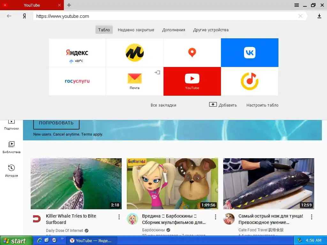Open Daily Dose Of Internet channel avatar
Image resolution: width=327 pixels, height=245 pixels.
[37, 219]
